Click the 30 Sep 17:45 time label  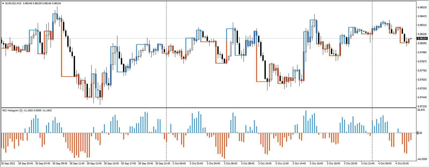point(129,164)
